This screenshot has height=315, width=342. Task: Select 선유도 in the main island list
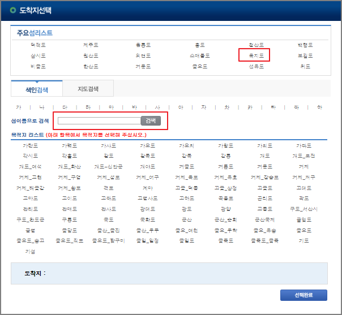256,66
